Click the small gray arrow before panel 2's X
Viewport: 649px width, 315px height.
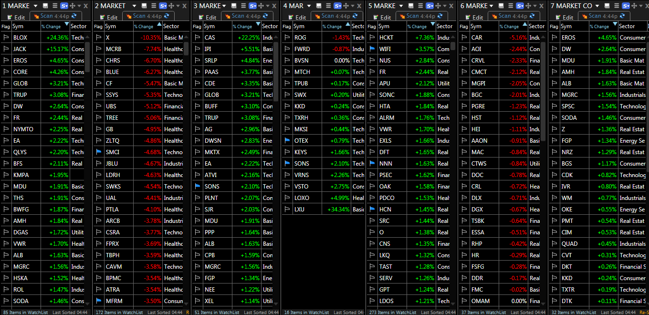coord(177,6)
